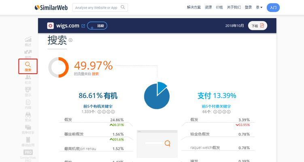The image size is (304, 162).
Task: Click the wigs.com favicon icon
Action: point(51,26)
